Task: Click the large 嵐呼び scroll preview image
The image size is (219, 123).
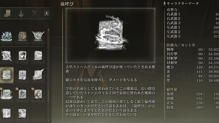Action: pos(111,33)
